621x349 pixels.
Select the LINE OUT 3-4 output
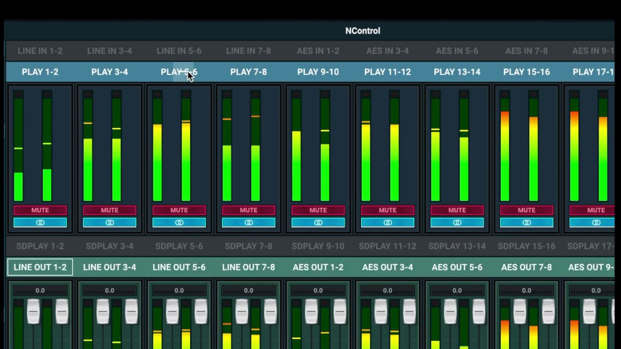tap(110, 267)
